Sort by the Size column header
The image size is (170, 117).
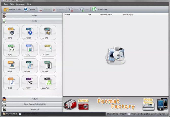[89, 14]
